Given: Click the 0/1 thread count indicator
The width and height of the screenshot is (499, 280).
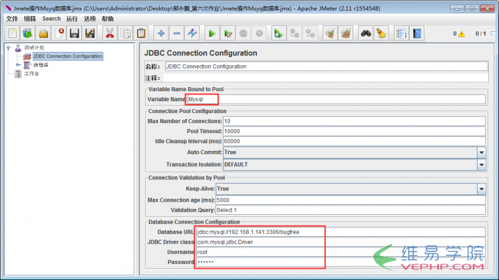Looking at the screenshot, I should (x=480, y=33).
